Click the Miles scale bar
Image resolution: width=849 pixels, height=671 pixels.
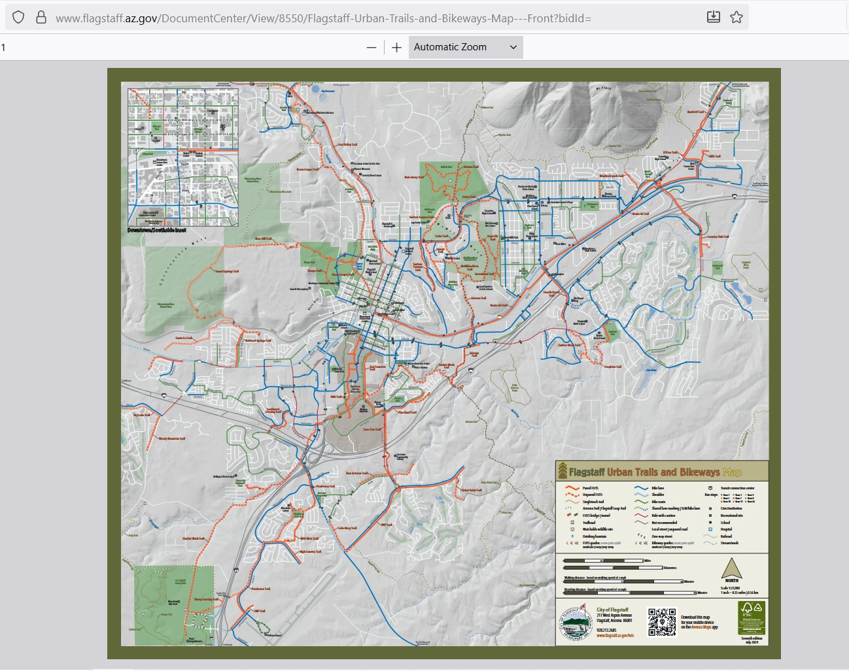tap(605, 561)
